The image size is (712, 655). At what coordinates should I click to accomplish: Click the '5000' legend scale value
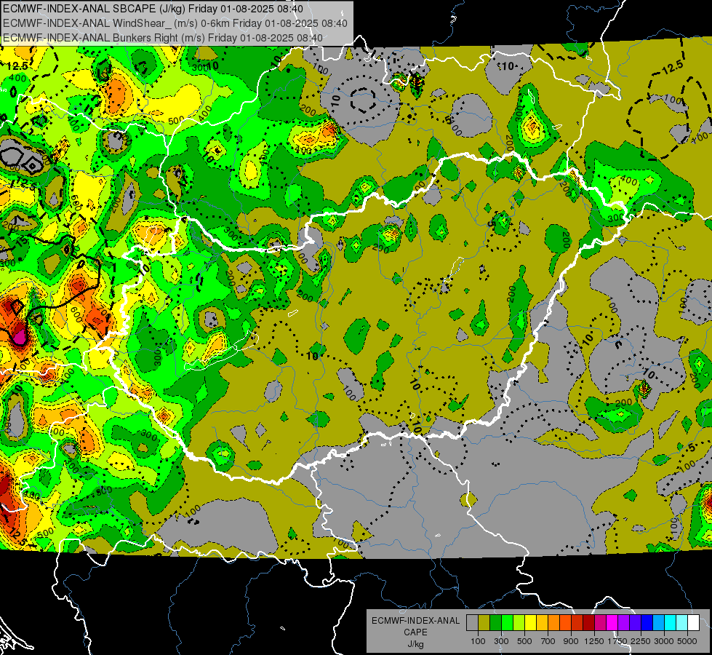point(688,641)
